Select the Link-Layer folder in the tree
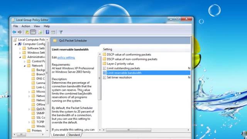 tap(38, 87)
